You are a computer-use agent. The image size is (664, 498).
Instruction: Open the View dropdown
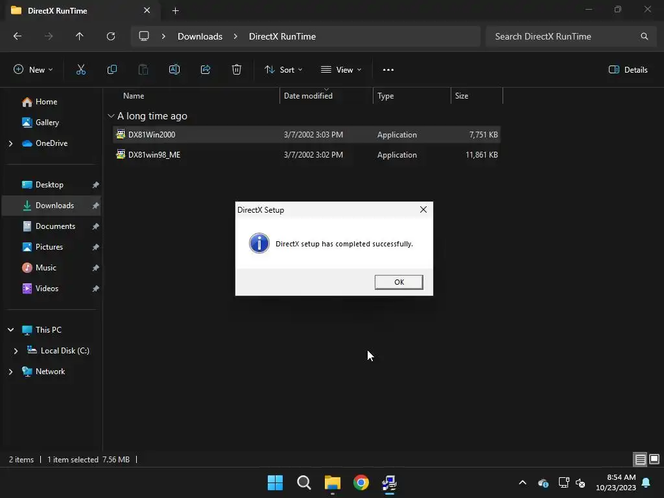click(x=341, y=70)
